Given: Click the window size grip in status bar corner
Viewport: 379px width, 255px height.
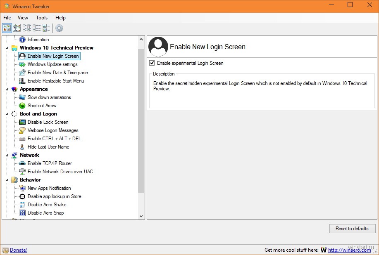Looking at the screenshot, I should (x=375, y=251).
